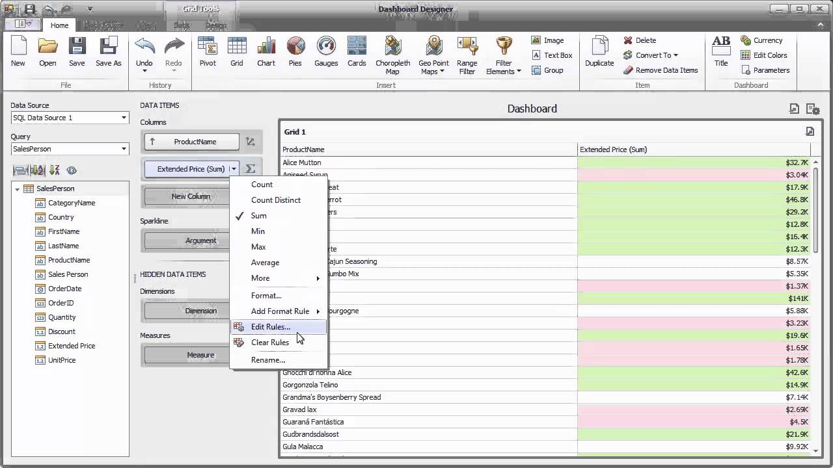Open Geo Point Maps options
Viewport: 833px width, 468px height.
pos(433,56)
